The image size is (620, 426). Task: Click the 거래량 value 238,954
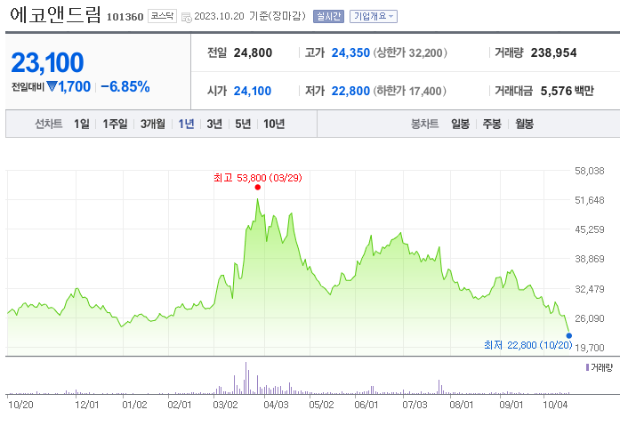553,53
